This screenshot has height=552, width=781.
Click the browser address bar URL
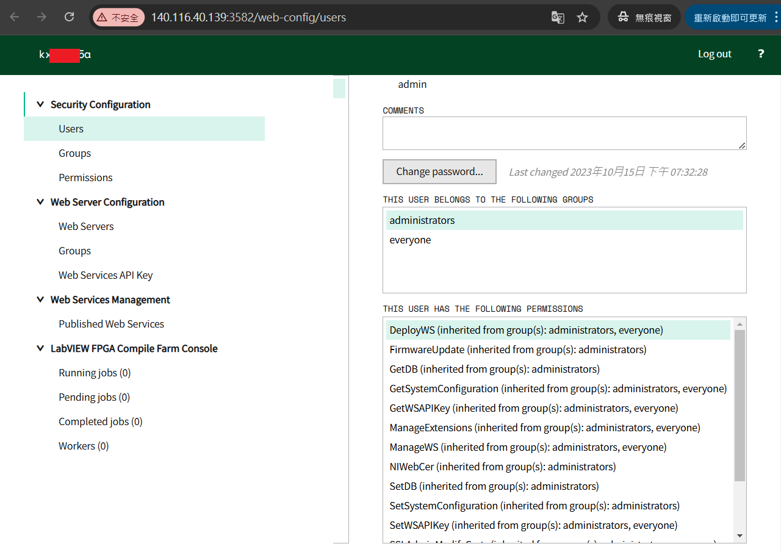pos(248,18)
